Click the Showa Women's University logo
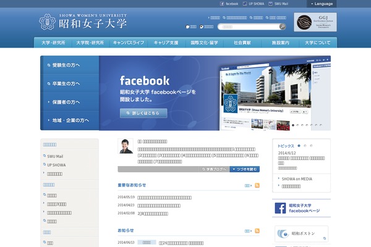This screenshot has height=247, width=371. [83, 22]
